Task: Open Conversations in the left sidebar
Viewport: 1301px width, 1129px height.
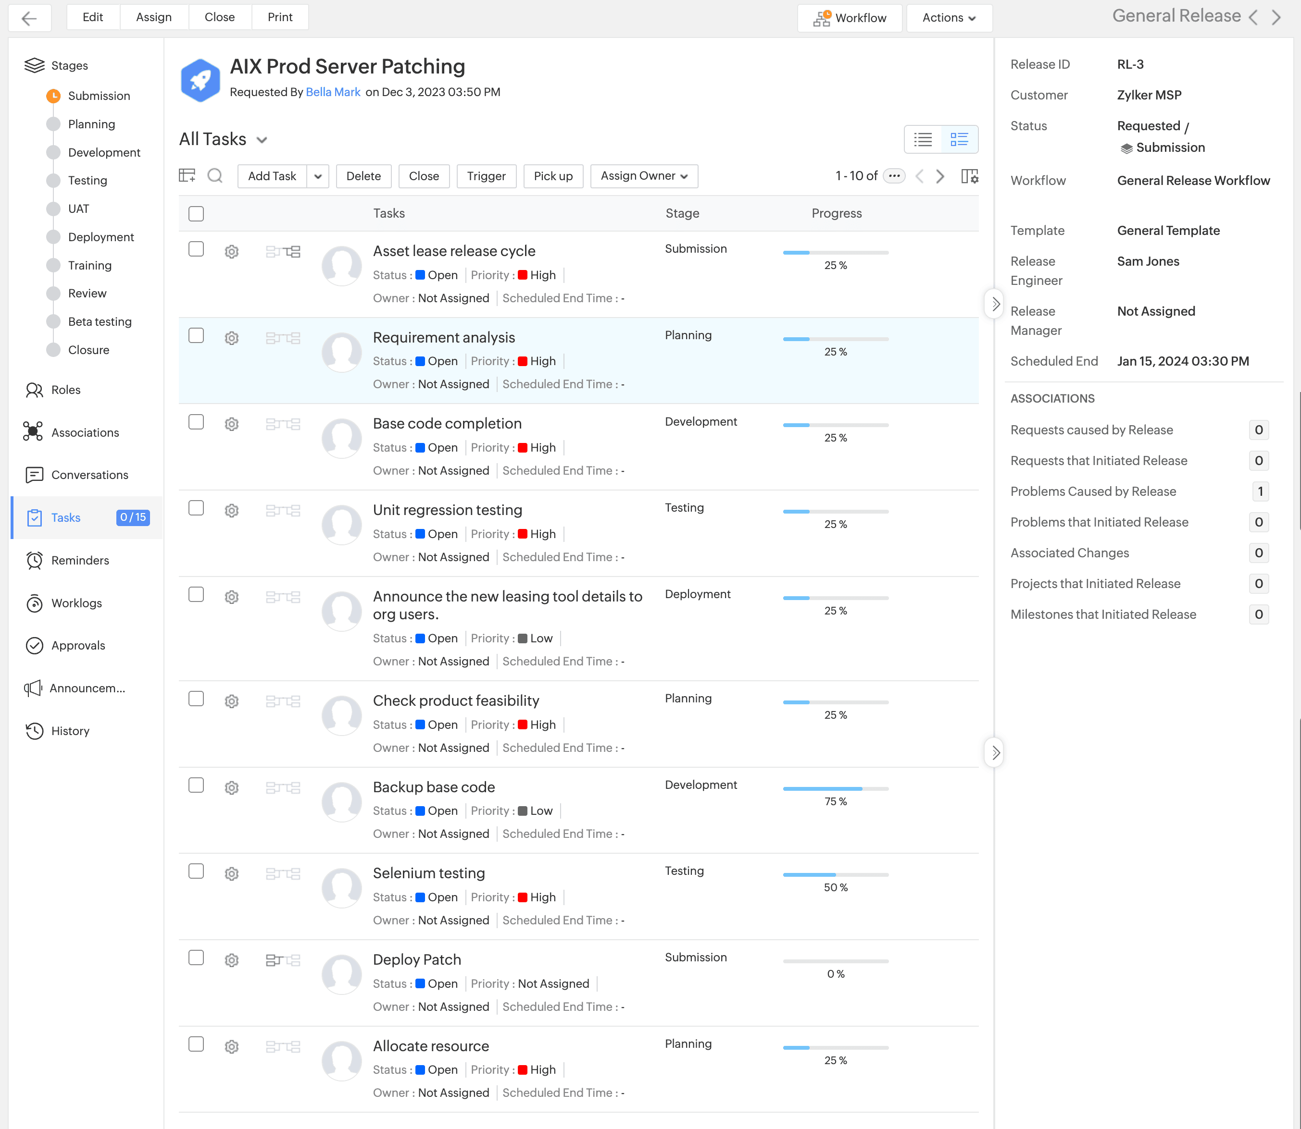Action: tap(89, 475)
